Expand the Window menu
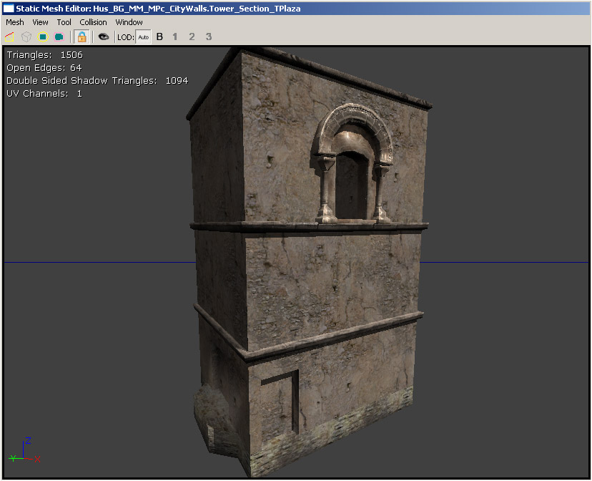 point(129,22)
